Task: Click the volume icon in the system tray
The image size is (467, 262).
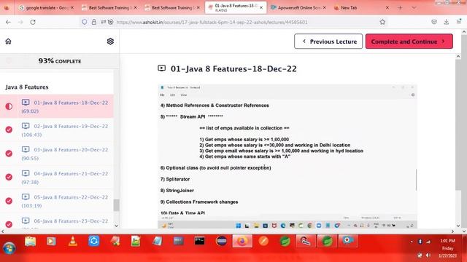Action: [428, 255]
